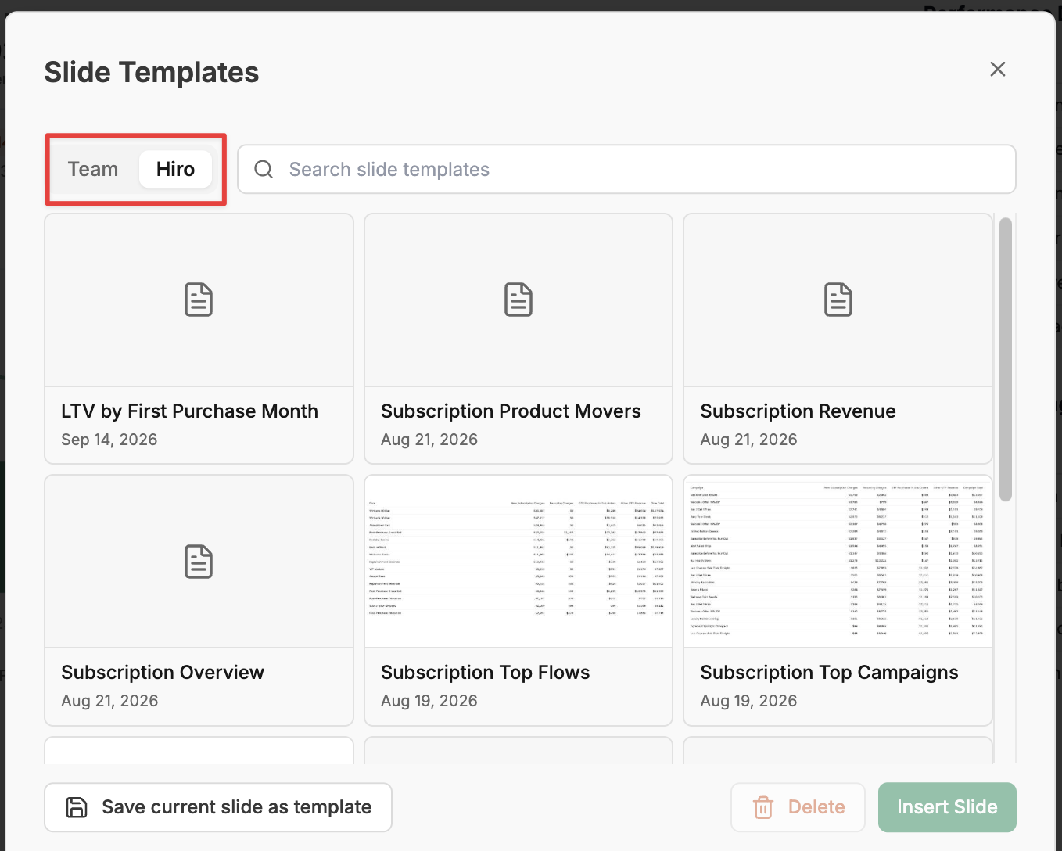The image size is (1062, 851).
Task: Click the Subscription Overview Aug 21 date
Action: [x=109, y=701]
